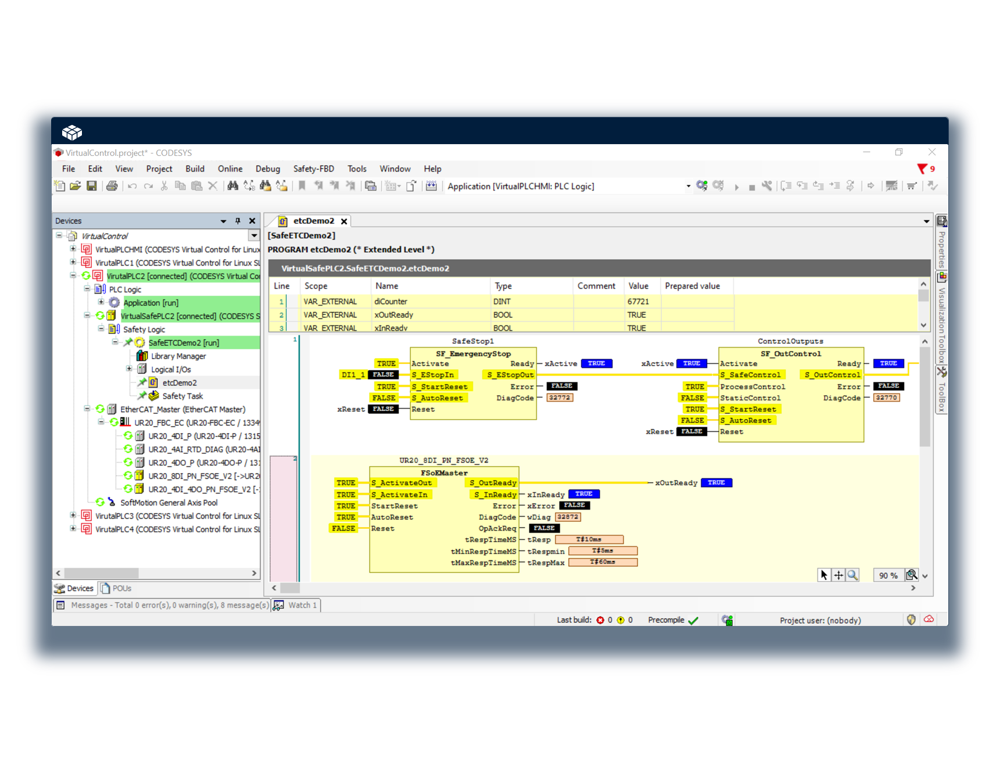
Task: Click the cloud icon in the status bar
Action: (x=929, y=619)
